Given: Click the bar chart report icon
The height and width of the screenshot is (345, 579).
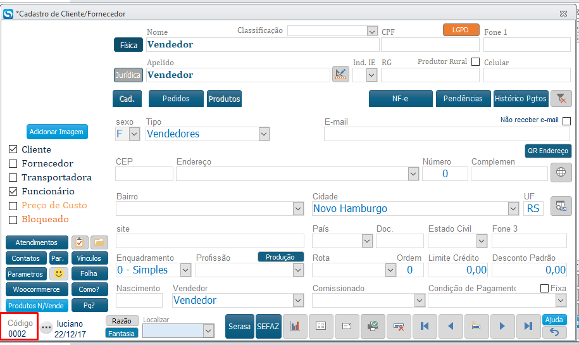Looking at the screenshot, I should click(x=294, y=326).
